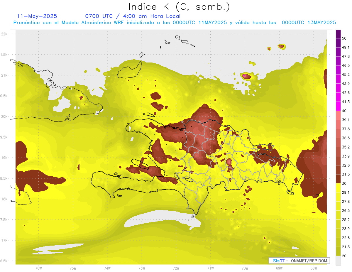Click the colorbar value "30"
The height and width of the screenshot is (272, 352).
coord(344,183)
